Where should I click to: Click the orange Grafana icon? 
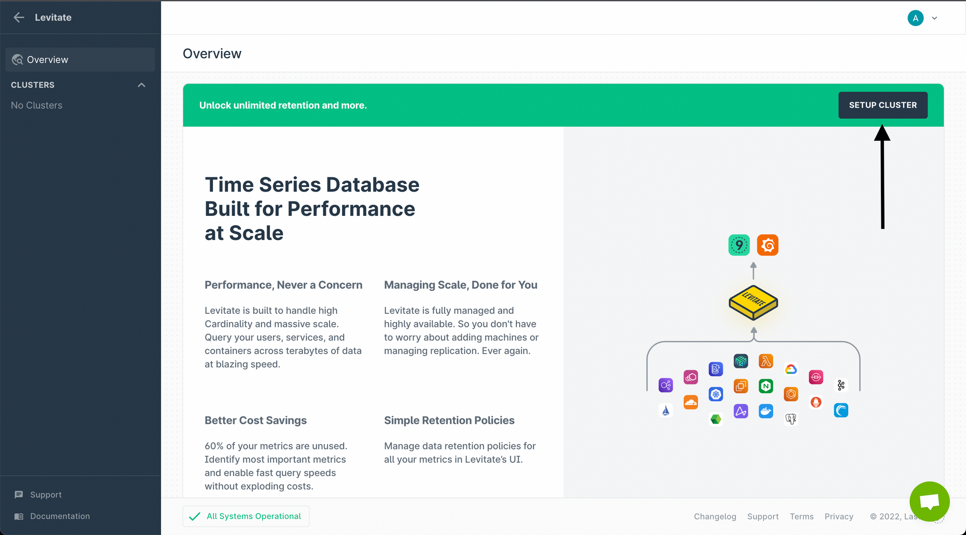pos(767,245)
